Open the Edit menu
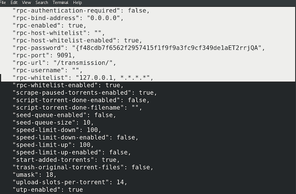 click(x=14, y=3)
